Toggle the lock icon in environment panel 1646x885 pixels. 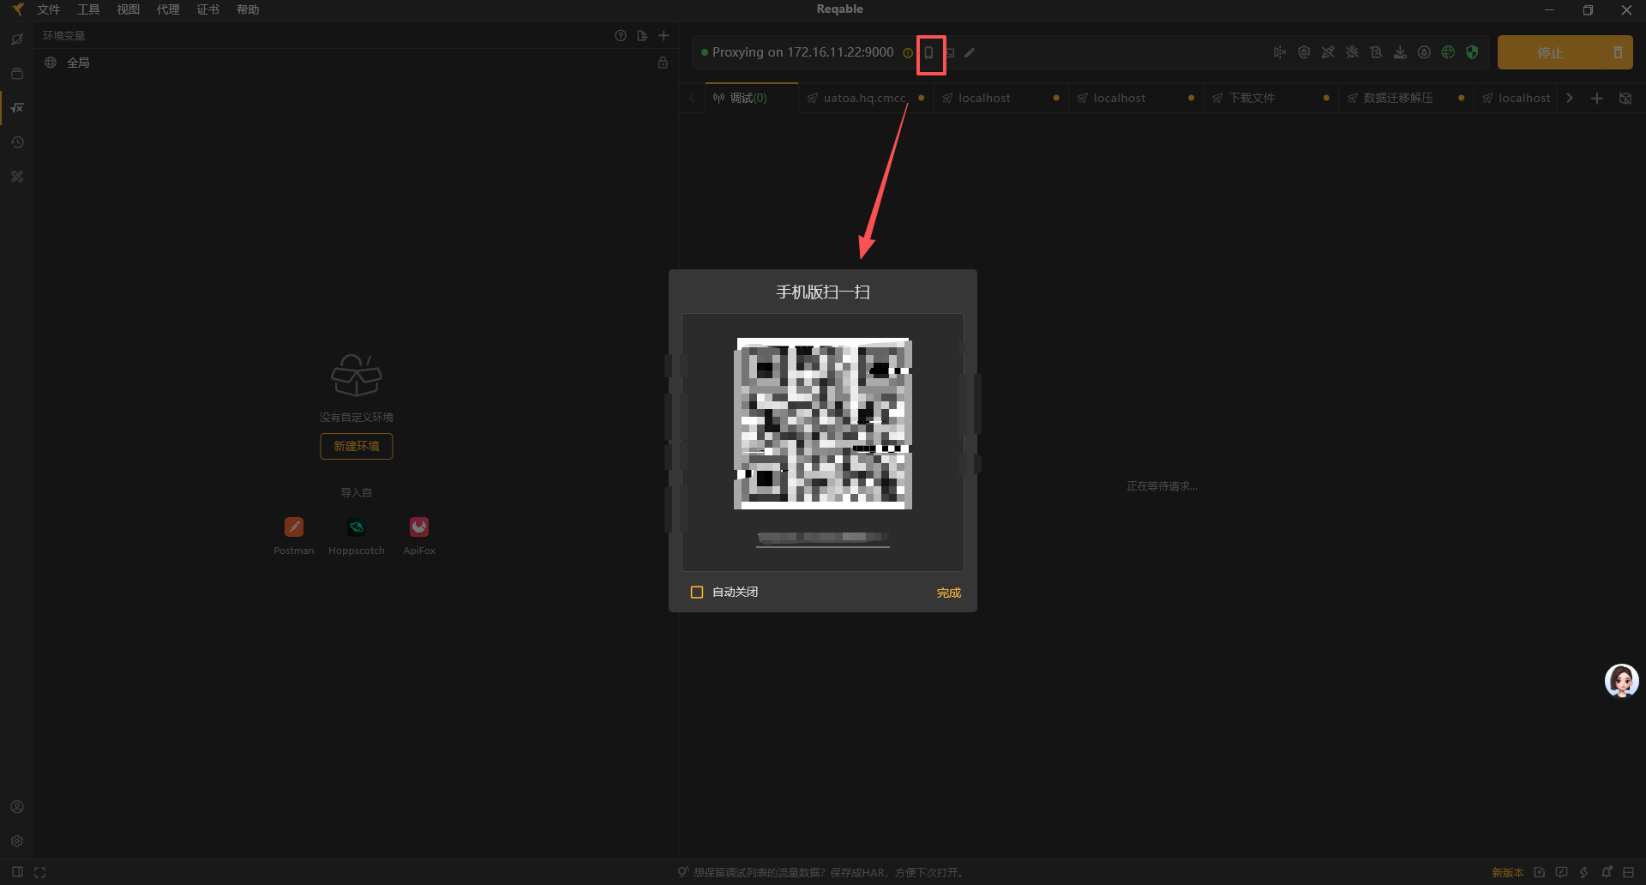(x=662, y=63)
